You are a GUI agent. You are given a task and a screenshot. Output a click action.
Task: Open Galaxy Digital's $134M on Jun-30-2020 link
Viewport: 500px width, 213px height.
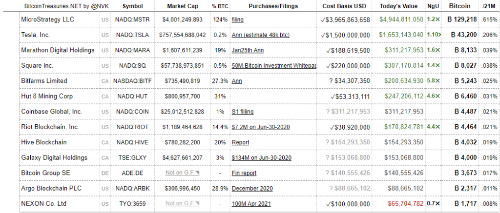point(262,158)
